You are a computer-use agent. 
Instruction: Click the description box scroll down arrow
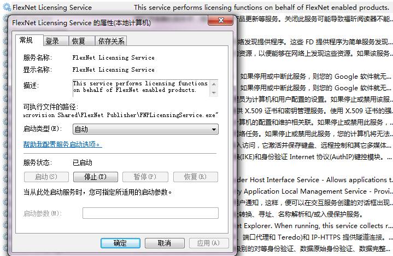(214, 93)
